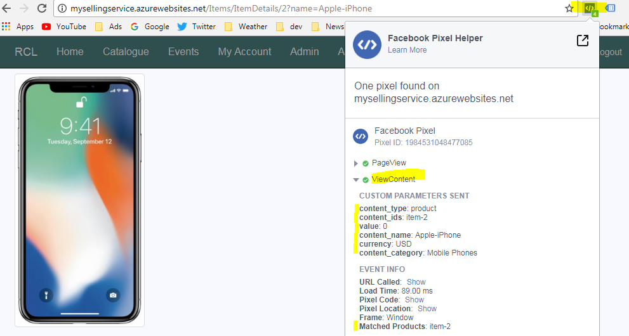Click the iPhone product image

pyautogui.click(x=80, y=200)
